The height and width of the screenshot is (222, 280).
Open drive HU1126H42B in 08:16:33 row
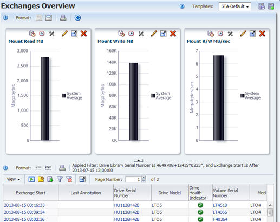tap(127, 205)
